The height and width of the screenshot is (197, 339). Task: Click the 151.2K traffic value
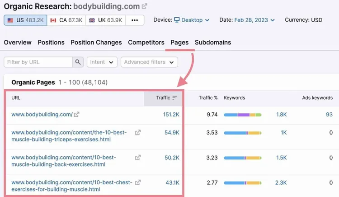pyautogui.click(x=171, y=115)
